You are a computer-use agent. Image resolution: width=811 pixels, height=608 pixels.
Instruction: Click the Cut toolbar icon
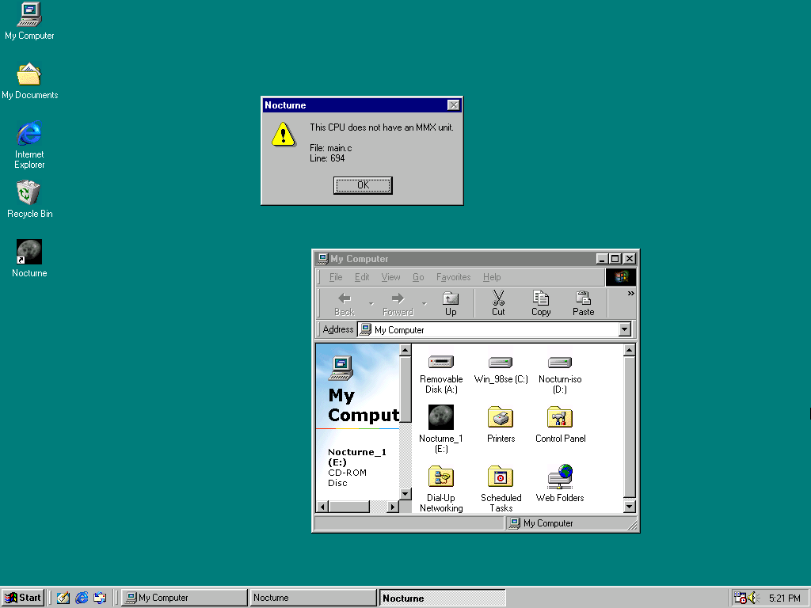click(x=498, y=303)
